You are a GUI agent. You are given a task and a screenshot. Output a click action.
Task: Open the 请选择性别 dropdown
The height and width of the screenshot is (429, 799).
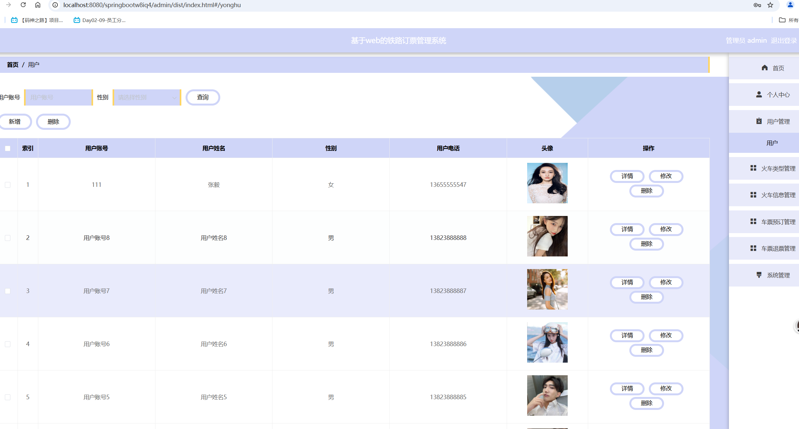(147, 97)
